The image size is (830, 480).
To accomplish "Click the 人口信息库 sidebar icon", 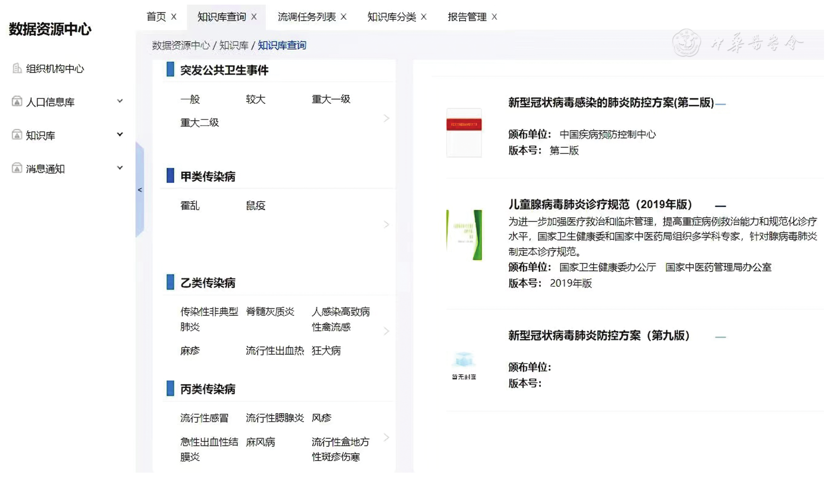I will (x=17, y=102).
